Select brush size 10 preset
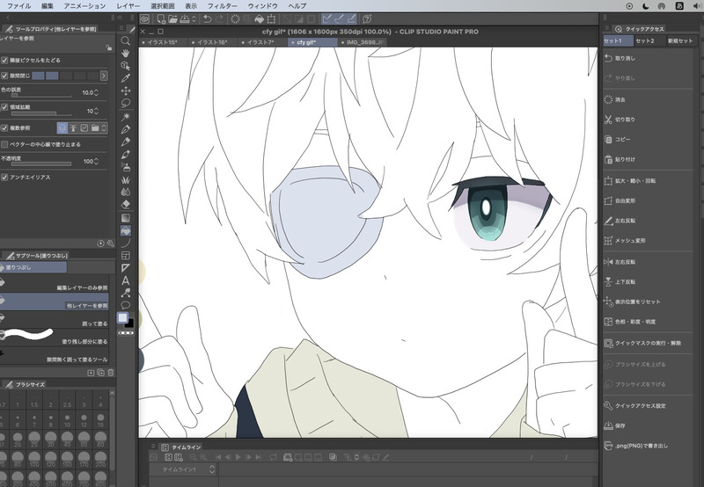The image size is (704, 487). coord(68,421)
